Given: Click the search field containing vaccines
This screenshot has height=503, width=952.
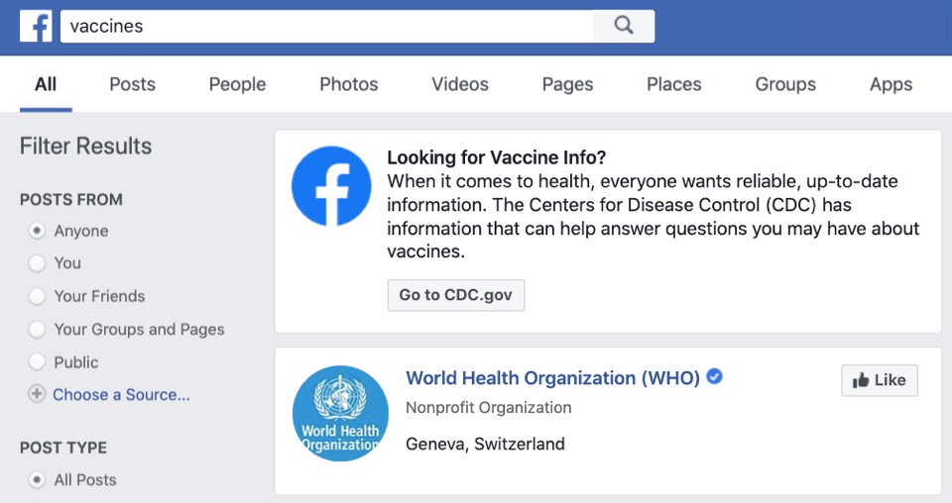Looking at the screenshot, I should [326, 26].
